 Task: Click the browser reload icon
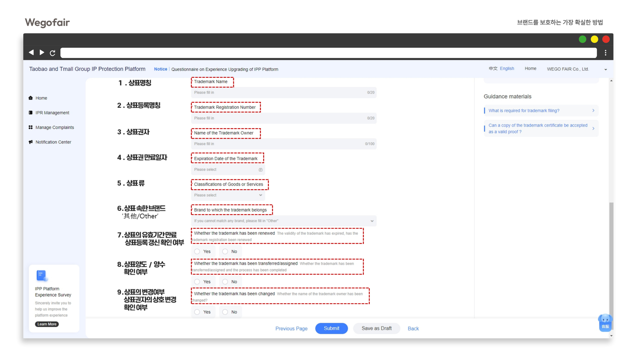coord(52,53)
